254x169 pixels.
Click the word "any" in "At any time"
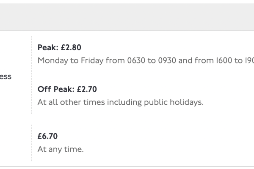click(x=55, y=149)
